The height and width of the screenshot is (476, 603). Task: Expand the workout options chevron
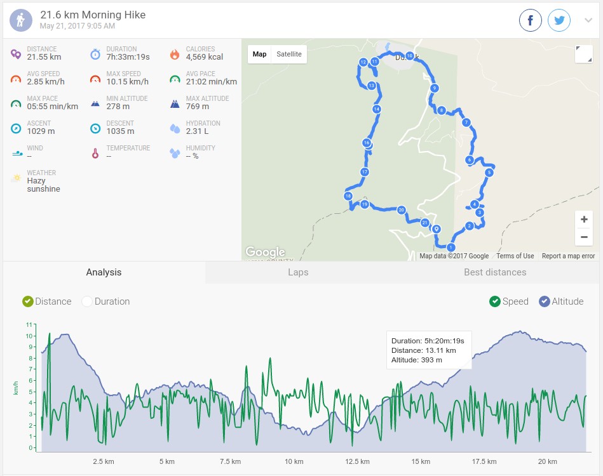click(x=588, y=20)
